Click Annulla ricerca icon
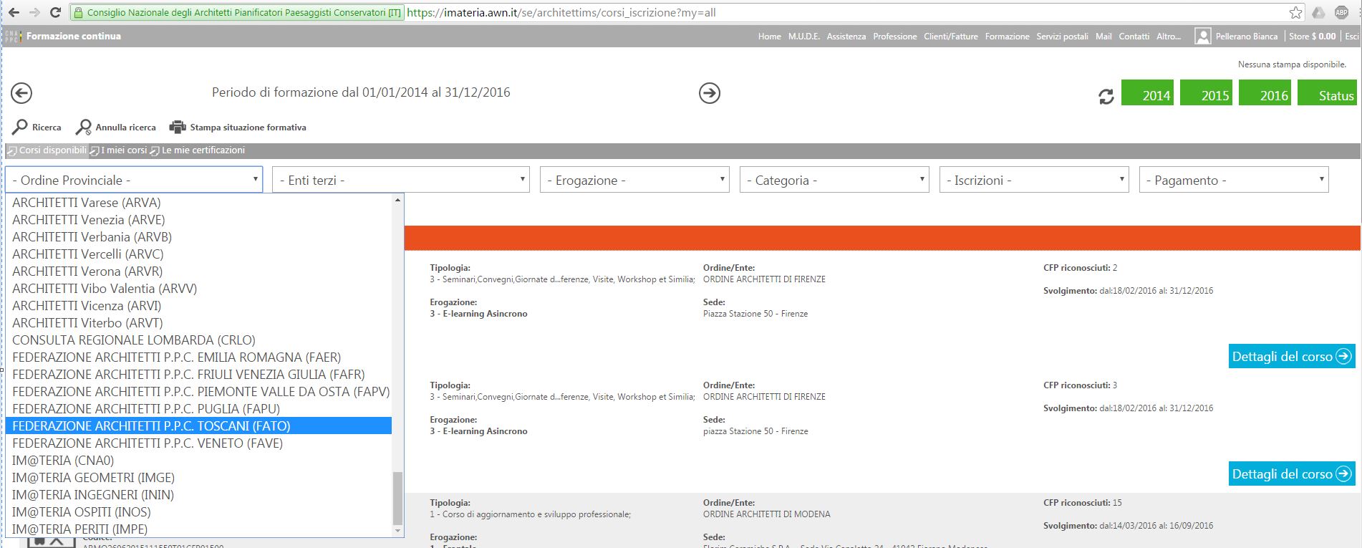Viewport: 1362px width, 548px height. coord(84,127)
